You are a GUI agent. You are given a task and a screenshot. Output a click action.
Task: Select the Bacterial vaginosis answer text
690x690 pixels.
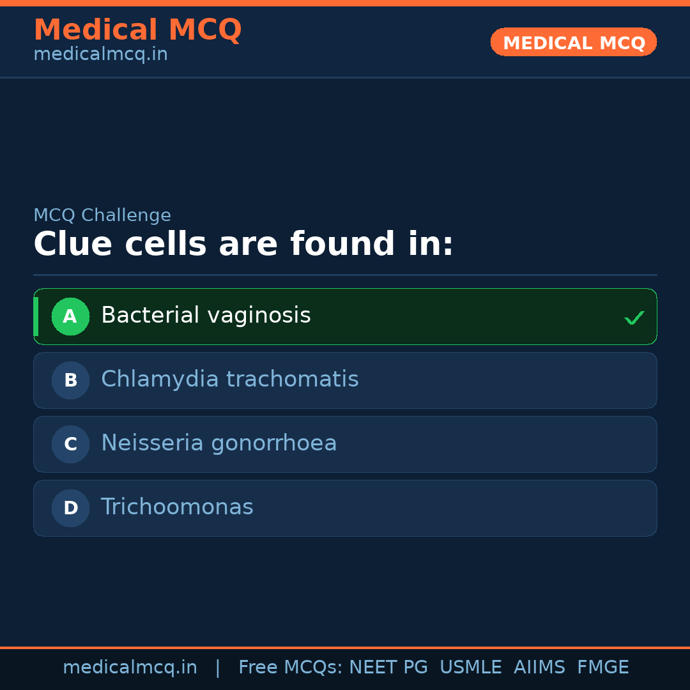[206, 316]
